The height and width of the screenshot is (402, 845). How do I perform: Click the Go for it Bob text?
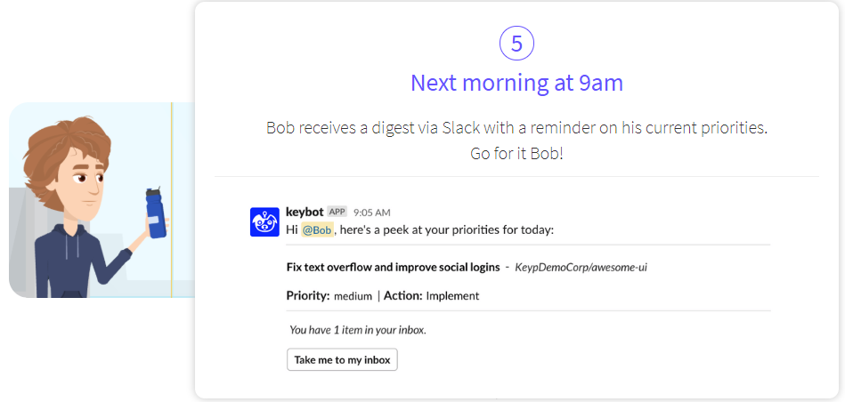click(x=516, y=153)
